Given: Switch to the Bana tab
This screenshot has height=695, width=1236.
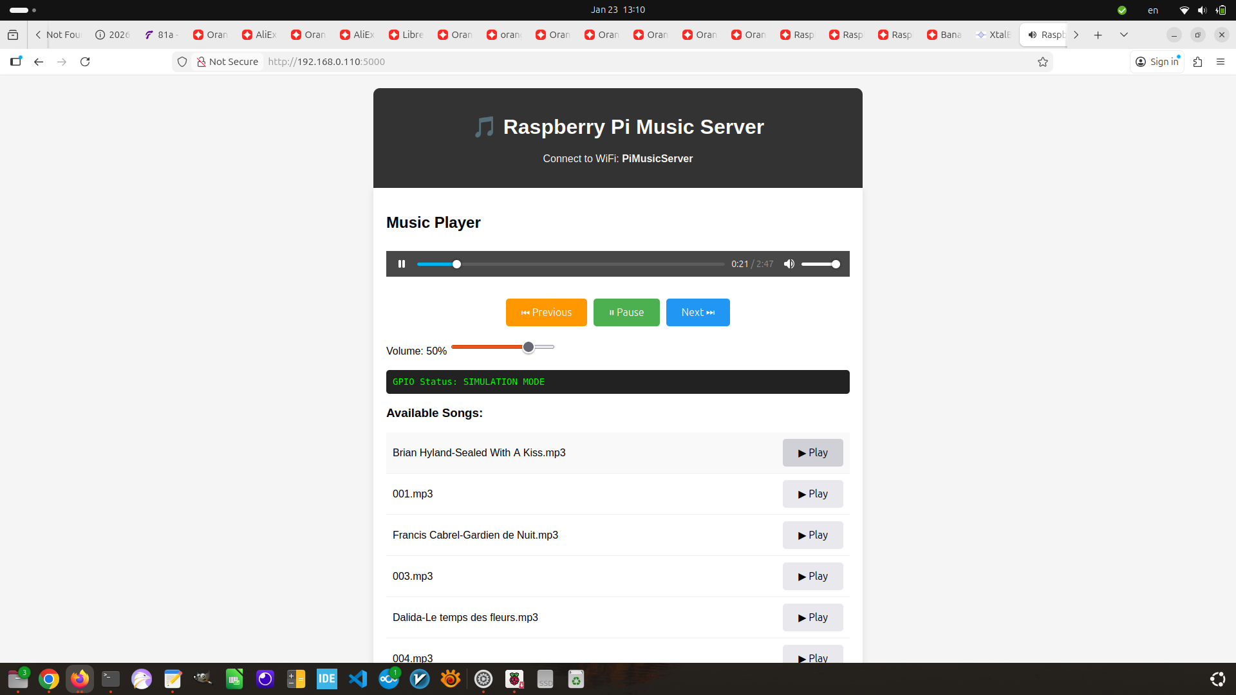Looking at the screenshot, I should [944, 35].
